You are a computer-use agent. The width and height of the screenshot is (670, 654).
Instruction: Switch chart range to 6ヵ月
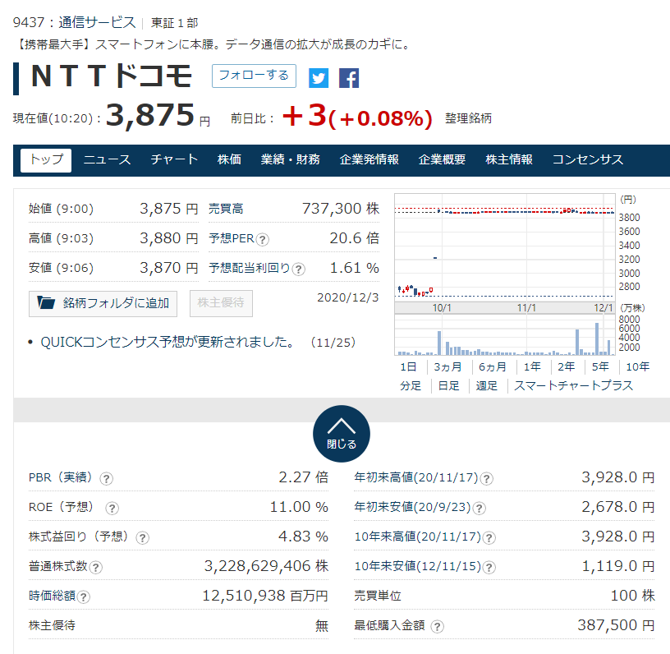coord(493,366)
